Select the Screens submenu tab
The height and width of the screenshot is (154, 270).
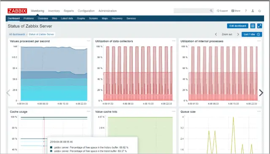click(x=93, y=19)
